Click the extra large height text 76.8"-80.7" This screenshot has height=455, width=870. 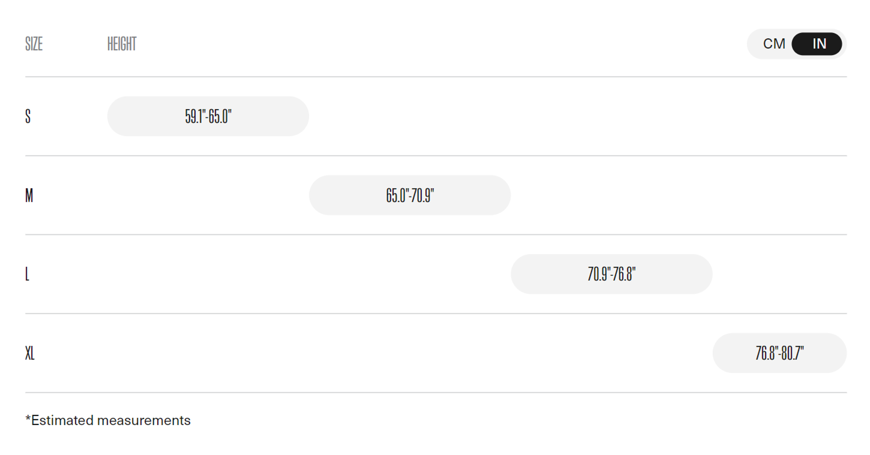click(779, 353)
